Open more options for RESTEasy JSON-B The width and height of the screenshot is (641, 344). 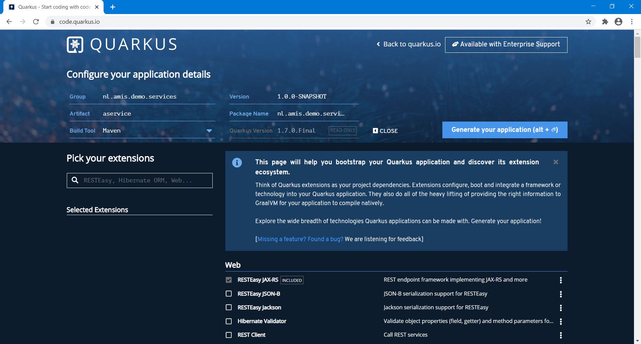[561, 294]
